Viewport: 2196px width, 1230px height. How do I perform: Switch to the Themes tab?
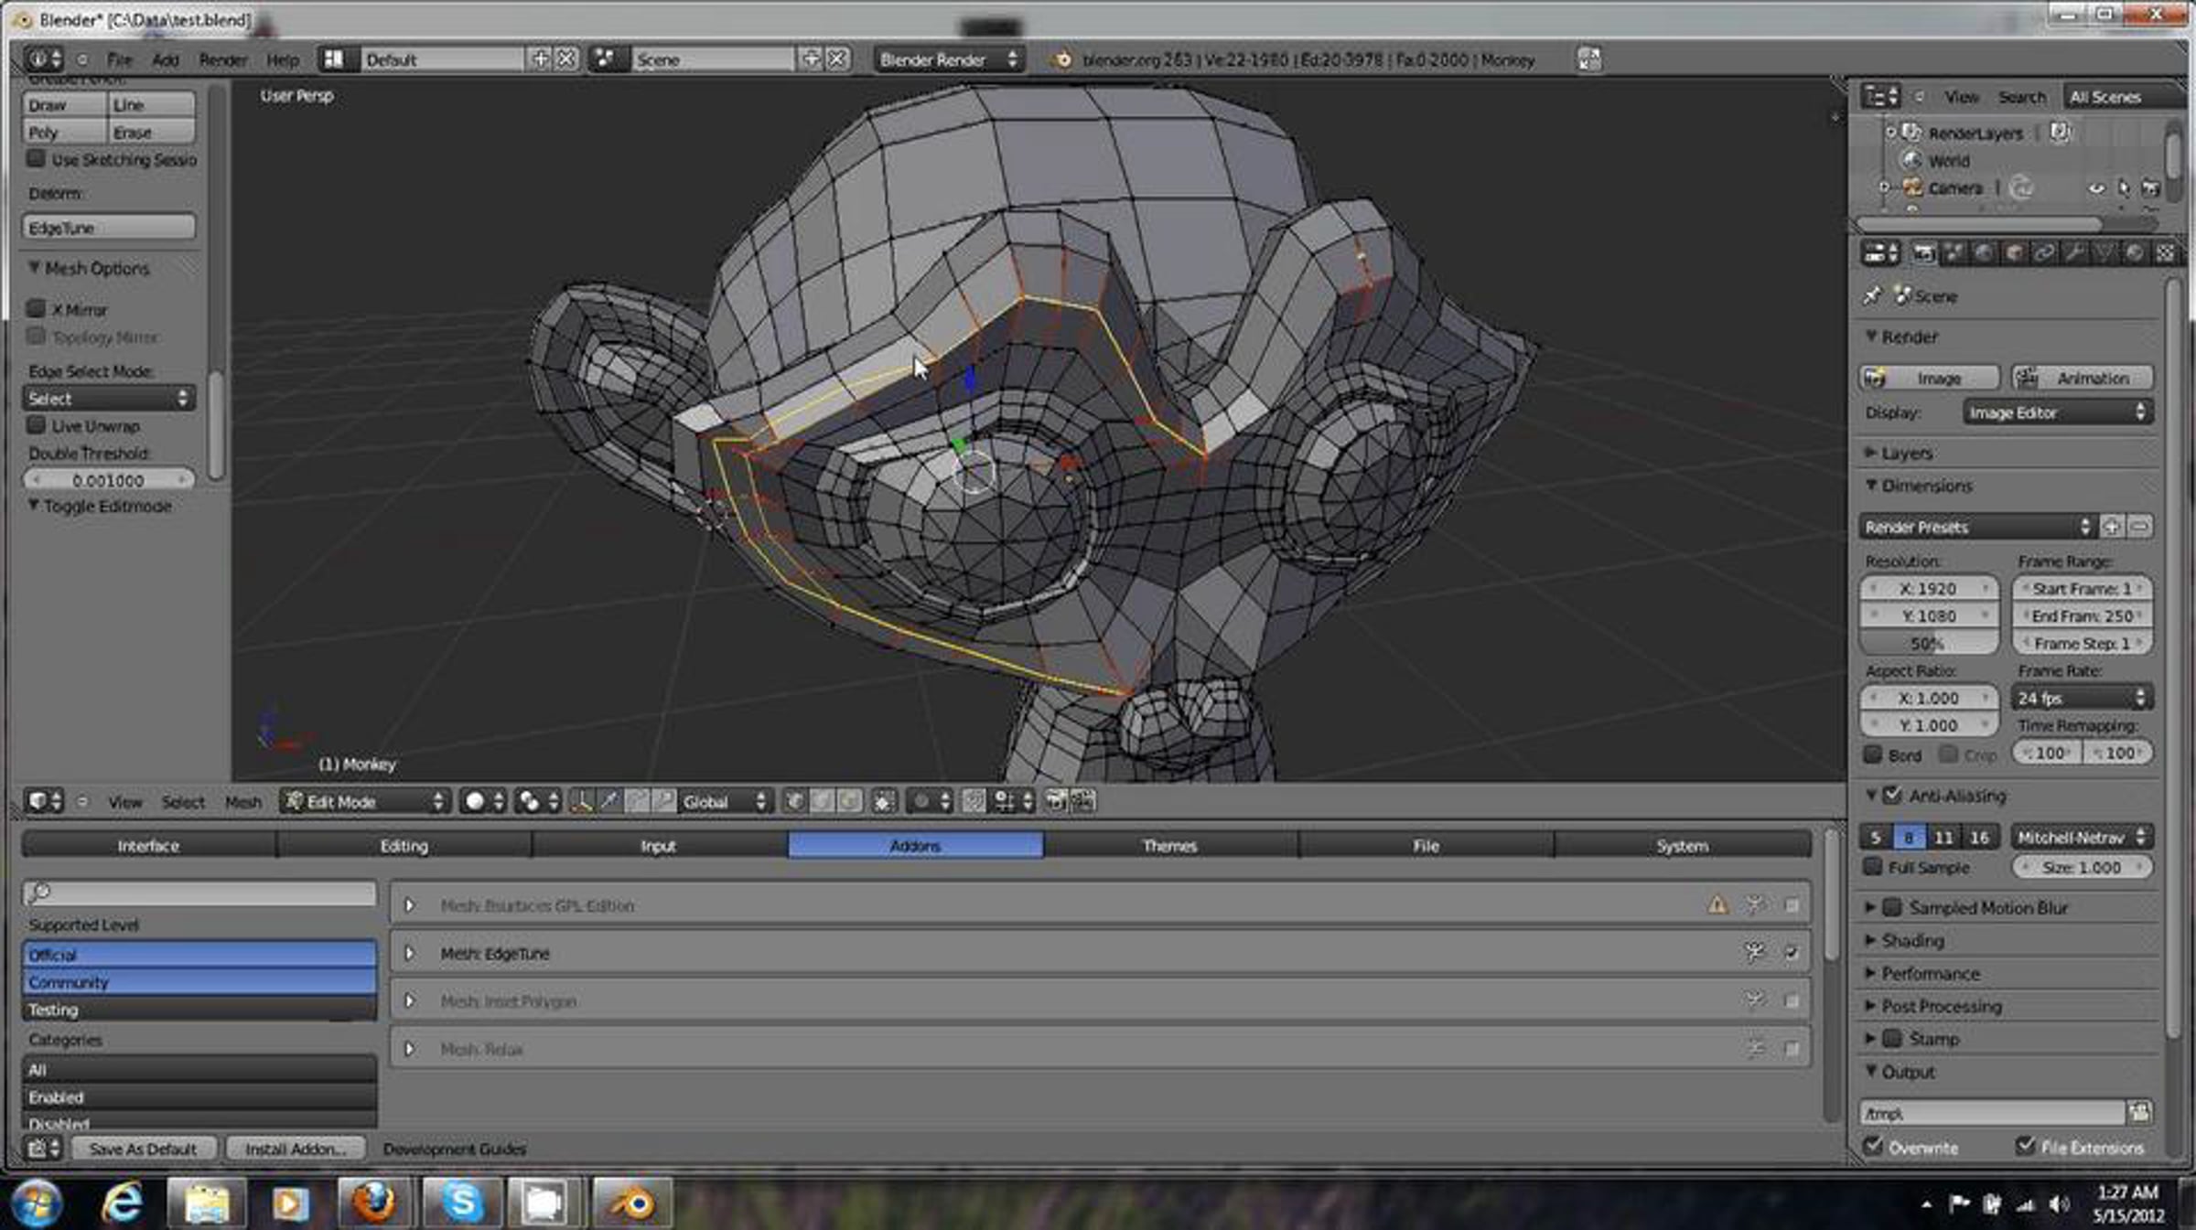(x=1170, y=846)
